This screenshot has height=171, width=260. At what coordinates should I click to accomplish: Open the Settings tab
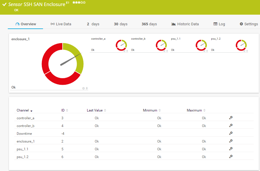click(x=248, y=24)
